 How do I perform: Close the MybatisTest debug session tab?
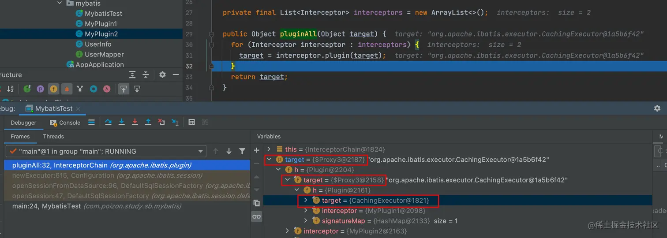[x=78, y=108]
